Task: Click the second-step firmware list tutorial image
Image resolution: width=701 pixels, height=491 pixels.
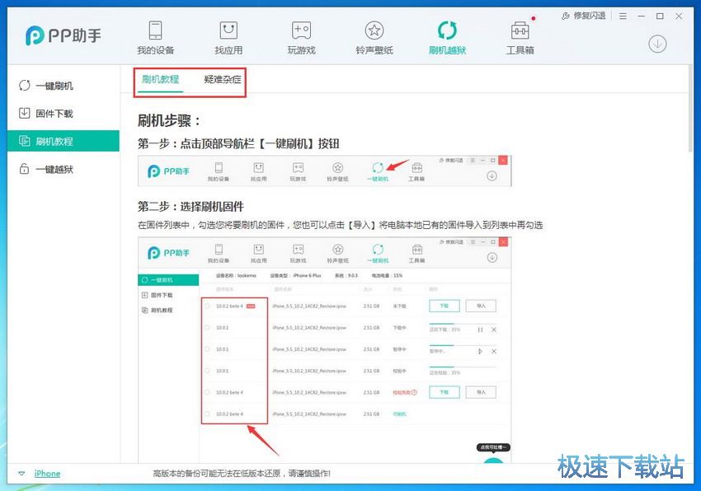Action: [x=325, y=350]
